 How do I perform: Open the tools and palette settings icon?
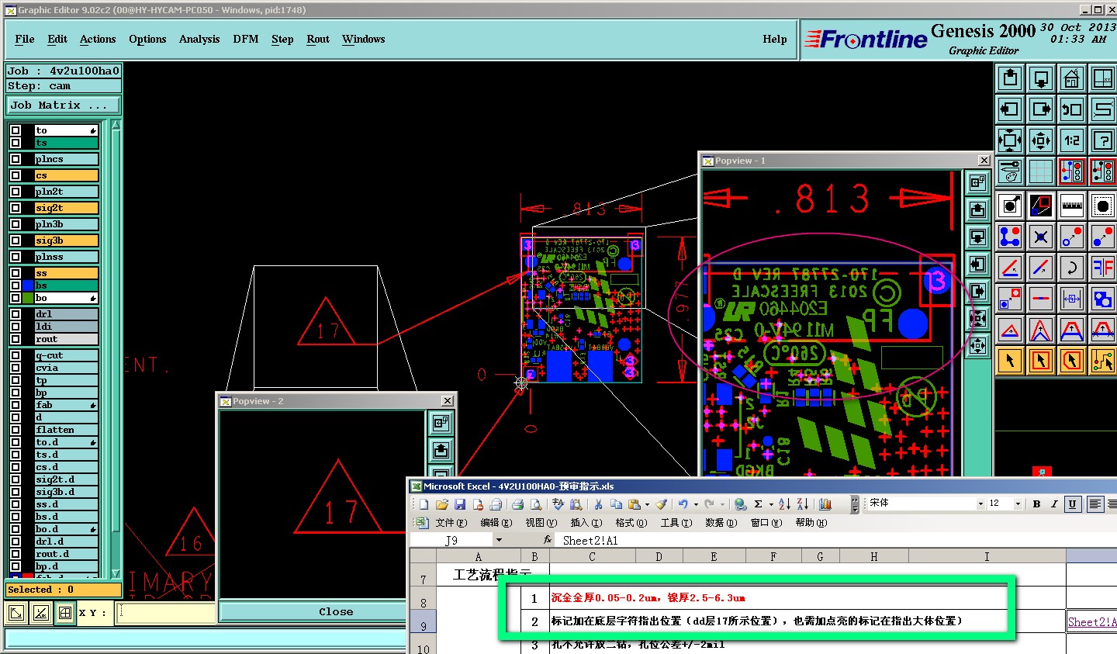click(x=1010, y=171)
